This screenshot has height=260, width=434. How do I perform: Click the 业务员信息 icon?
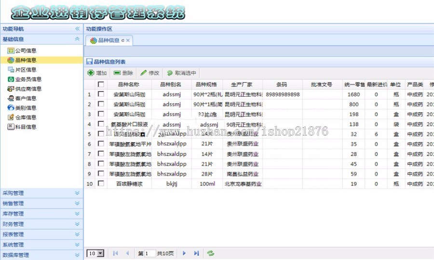(11, 79)
